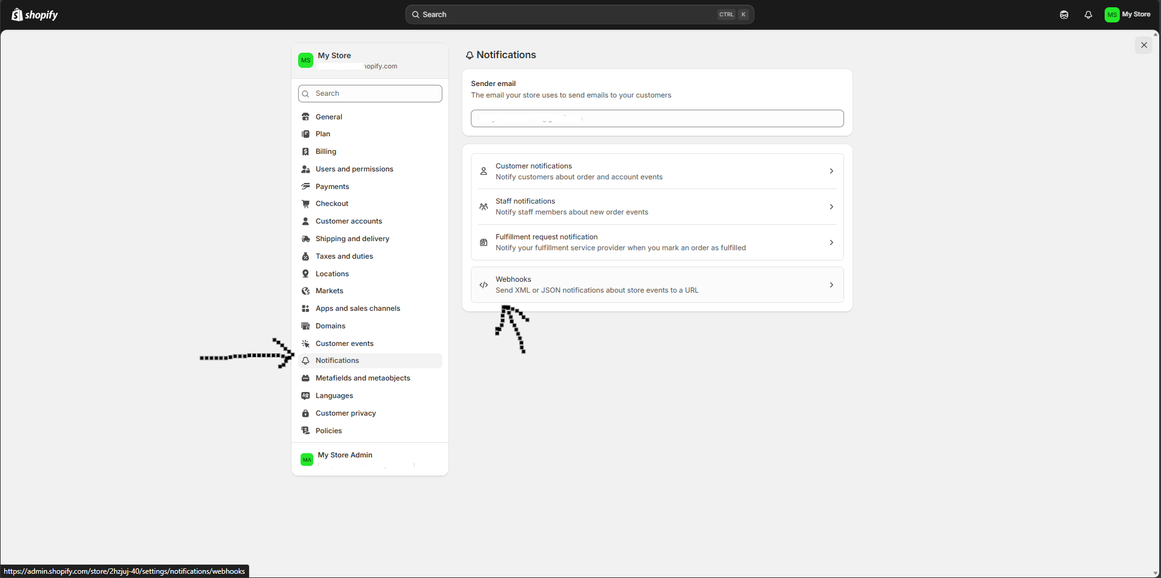Screen dimensions: 1161x578
Task: Expand Customer notifications chevron
Action: [x=831, y=171]
